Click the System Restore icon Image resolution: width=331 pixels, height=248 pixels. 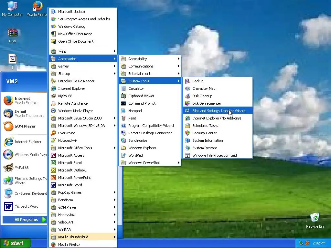187,148
